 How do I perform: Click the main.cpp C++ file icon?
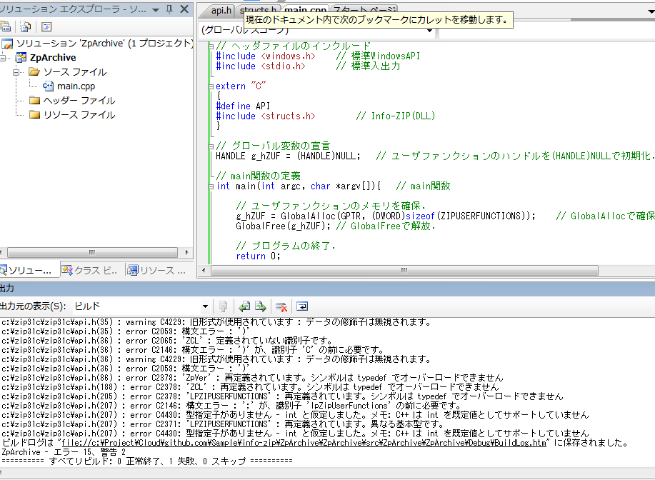coord(48,86)
